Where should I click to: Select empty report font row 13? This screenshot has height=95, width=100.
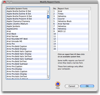[71, 41]
